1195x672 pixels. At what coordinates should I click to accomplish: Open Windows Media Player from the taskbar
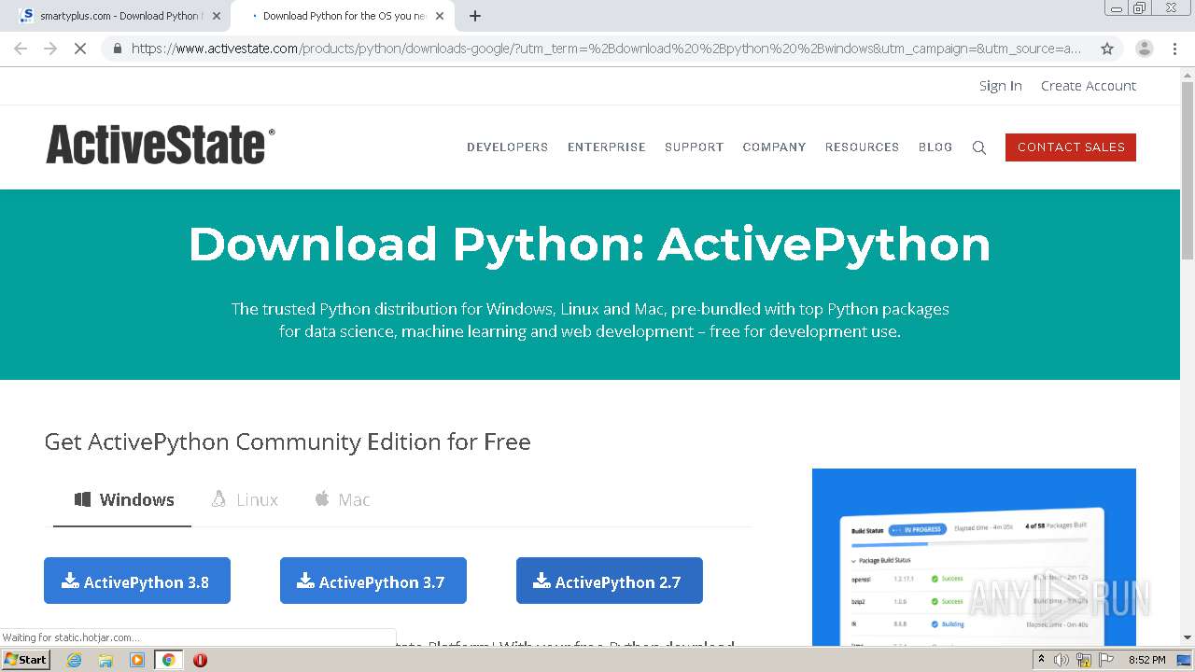tap(138, 660)
